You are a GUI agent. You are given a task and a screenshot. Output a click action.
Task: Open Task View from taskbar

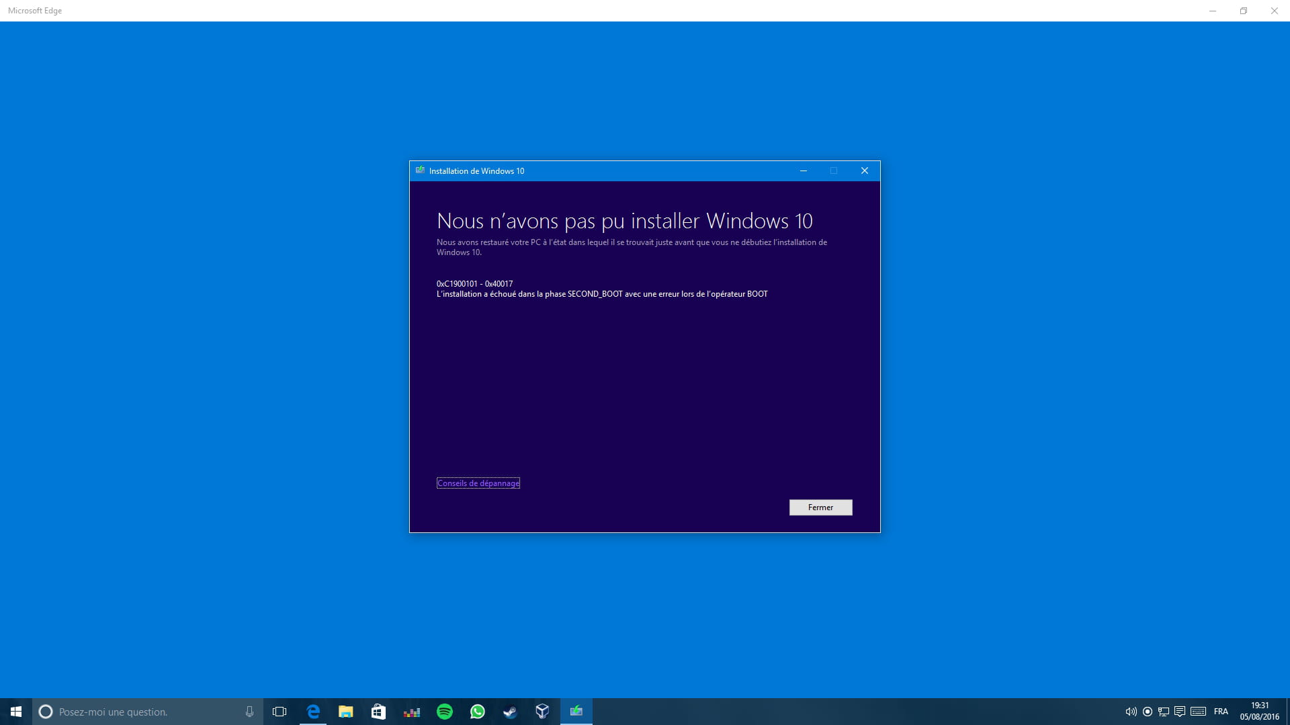279,712
